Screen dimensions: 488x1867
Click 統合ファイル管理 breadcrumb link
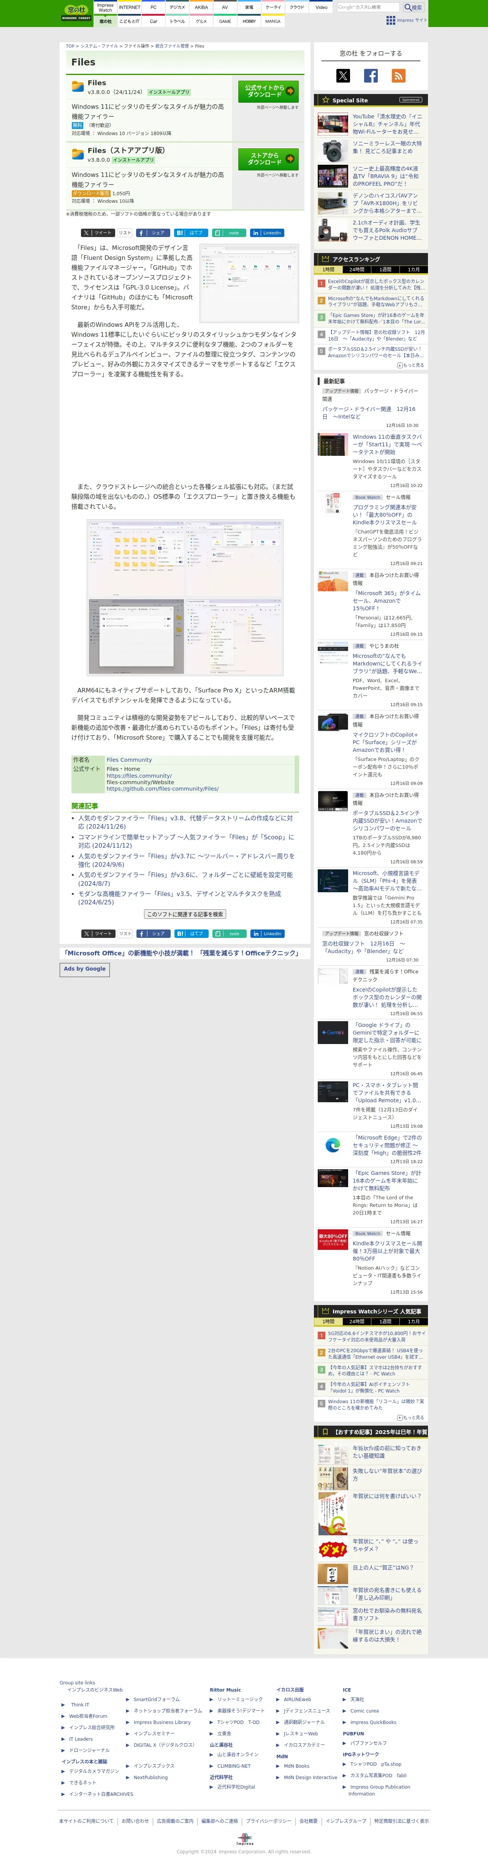tap(171, 46)
